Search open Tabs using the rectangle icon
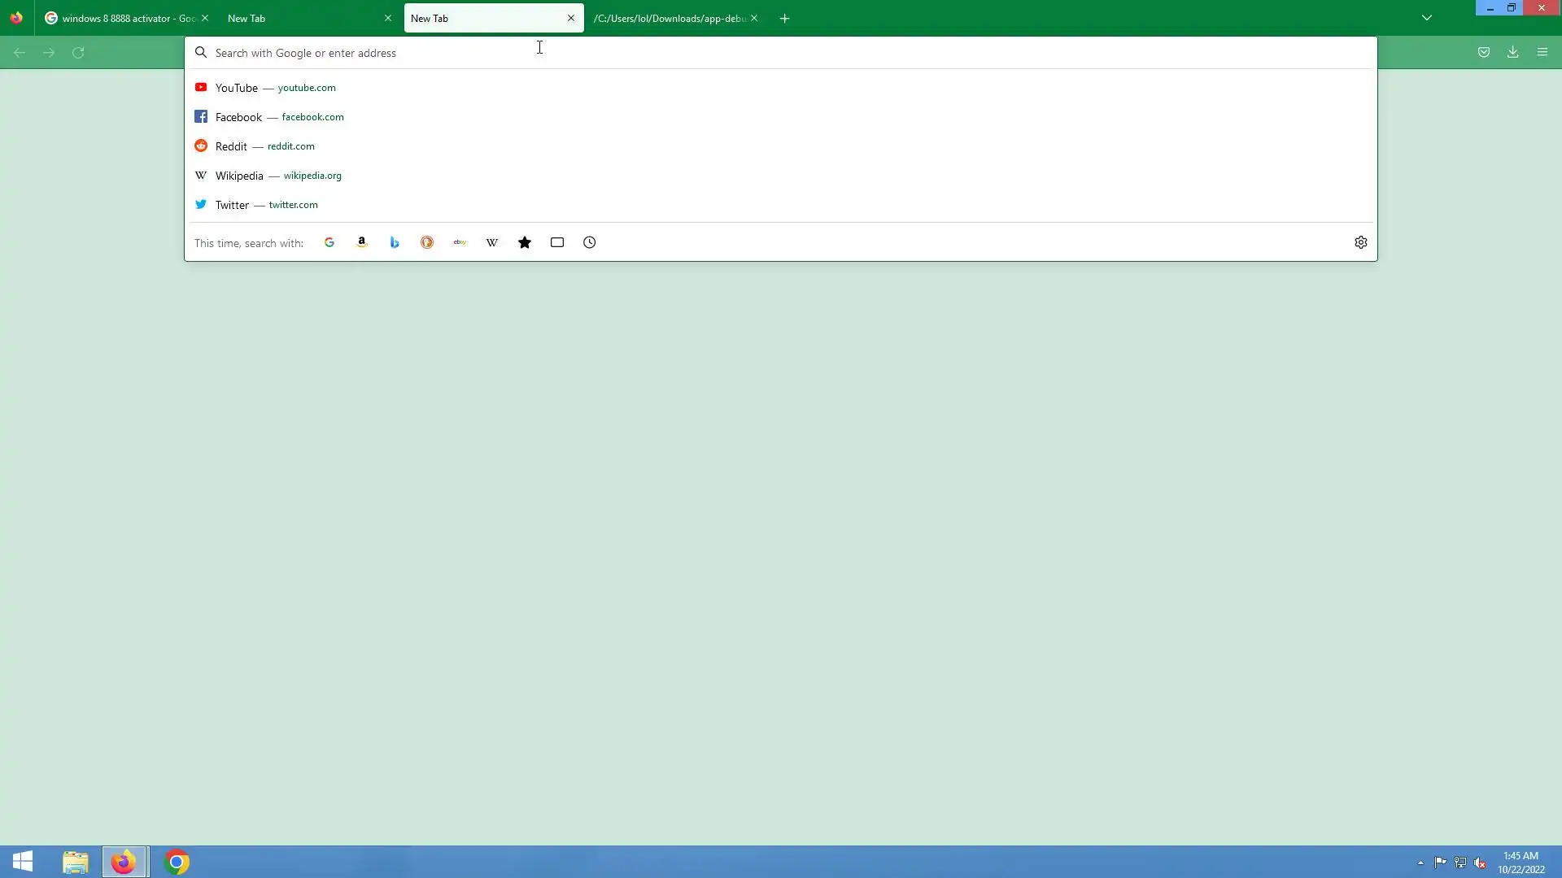The height and width of the screenshot is (878, 1562). (x=557, y=242)
